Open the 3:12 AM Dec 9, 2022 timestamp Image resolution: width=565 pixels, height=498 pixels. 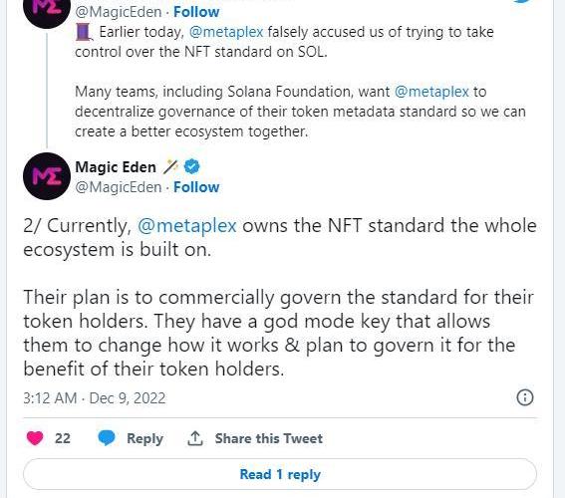[x=95, y=398]
